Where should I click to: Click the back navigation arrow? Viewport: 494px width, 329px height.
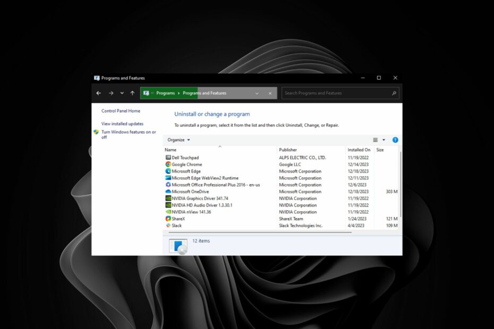[x=99, y=93]
